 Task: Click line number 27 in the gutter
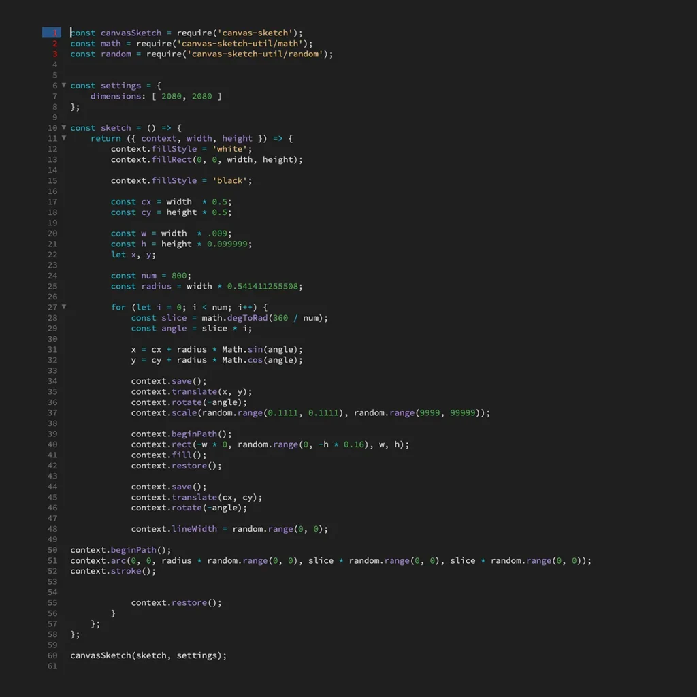click(x=52, y=307)
